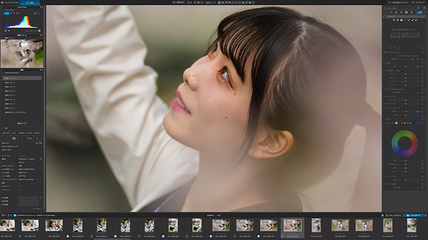Screen dimensions: 428x240
Task: Toggle the RGB histogram channel button
Action: (x=6, y=13)
